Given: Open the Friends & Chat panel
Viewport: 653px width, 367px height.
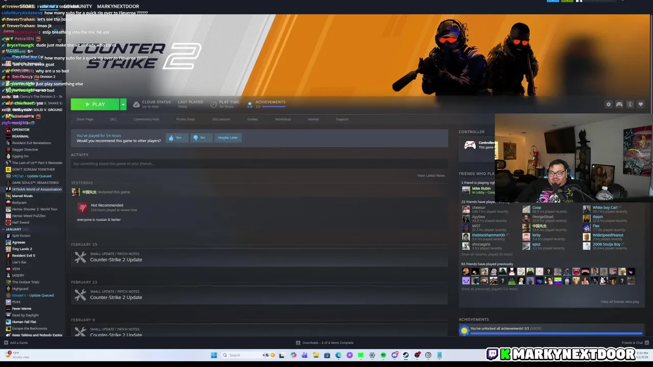Looking at the screenshot, I should (x=635, y=343).
